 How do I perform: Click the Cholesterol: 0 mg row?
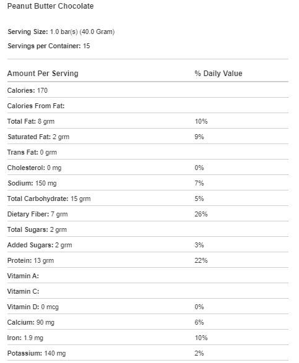[148, 168]
